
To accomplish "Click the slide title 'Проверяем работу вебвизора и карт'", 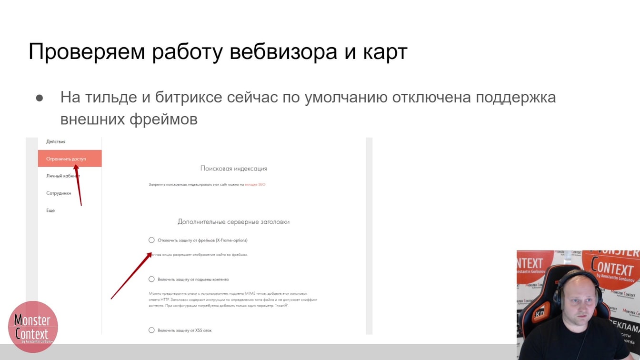I will 218,51.
